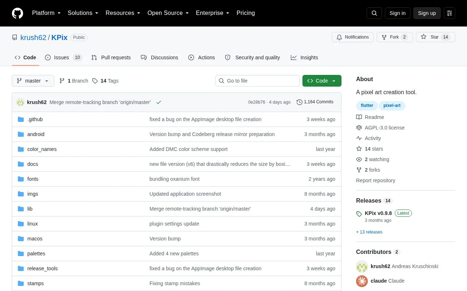Screen dimensions: 467x291
Task: Star the KPix repository
Action: tap(436, 37)
